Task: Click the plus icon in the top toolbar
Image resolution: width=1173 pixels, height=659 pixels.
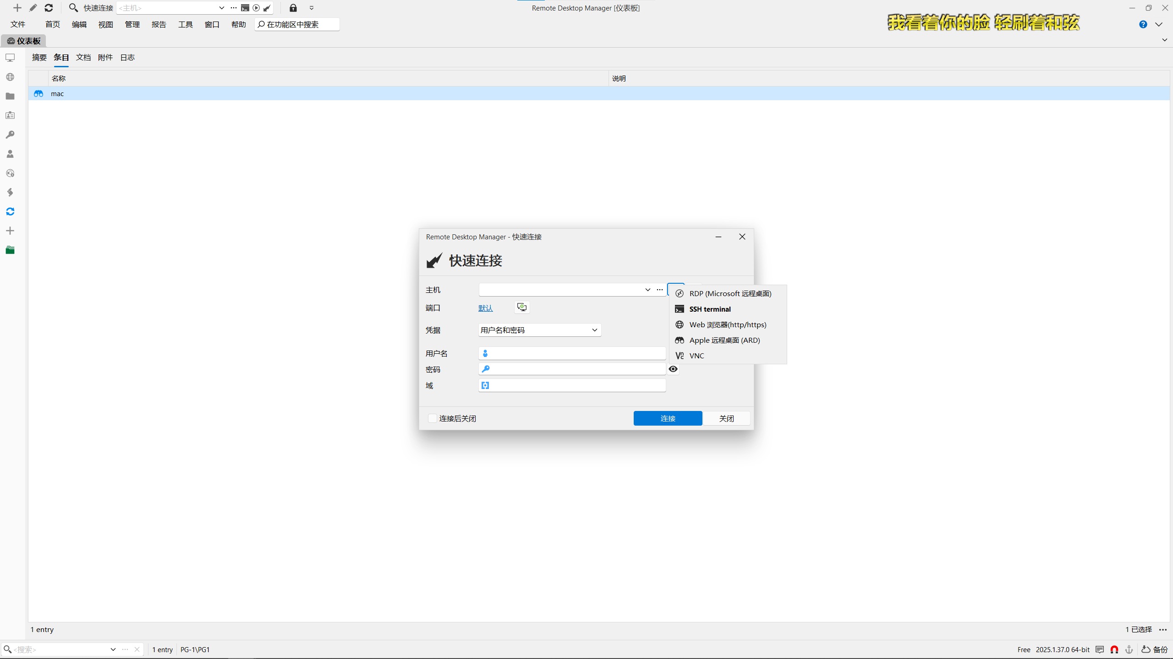Action: [x=17, y=8]
